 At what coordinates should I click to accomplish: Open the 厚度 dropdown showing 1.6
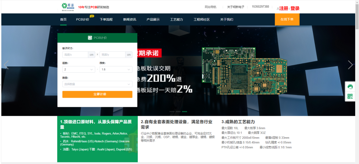coord(116,69)
